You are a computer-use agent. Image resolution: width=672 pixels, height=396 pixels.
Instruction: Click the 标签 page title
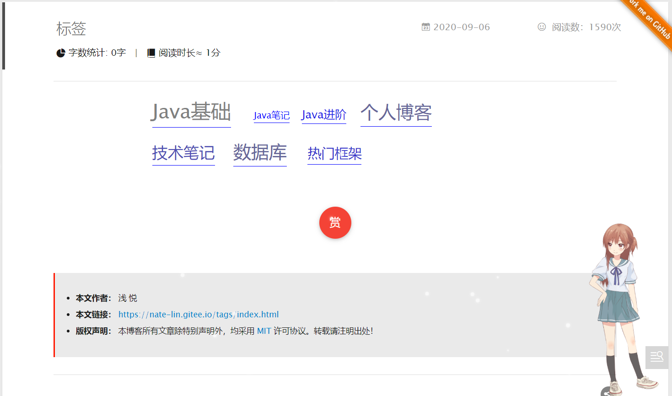click(71, 29)
